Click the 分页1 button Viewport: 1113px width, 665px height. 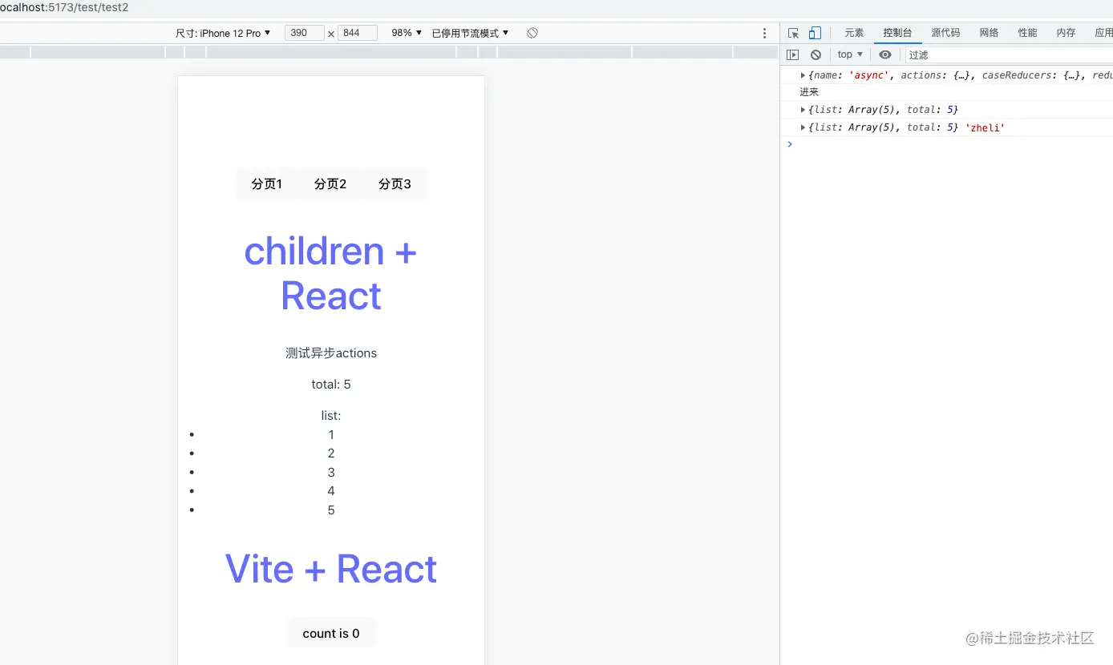click(267, 184)
